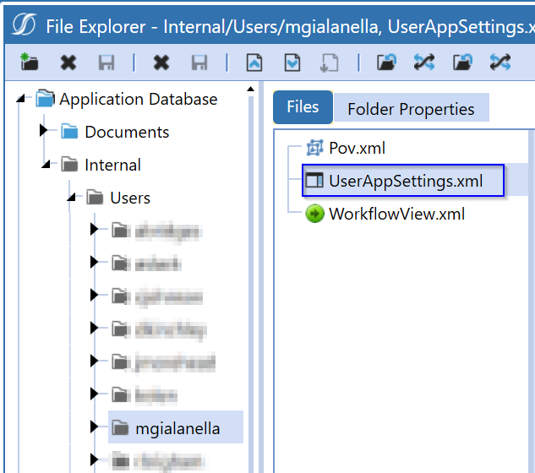Image resolution: width=535 pixels, height=473 pixels.
Task: Collapse the Application Database tree node
Action: click(x=21, y=99)
